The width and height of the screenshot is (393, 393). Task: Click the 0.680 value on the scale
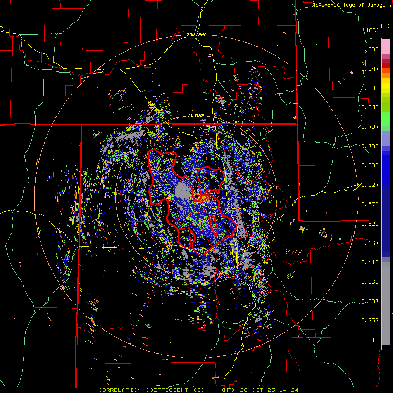[x=370, y=165]
